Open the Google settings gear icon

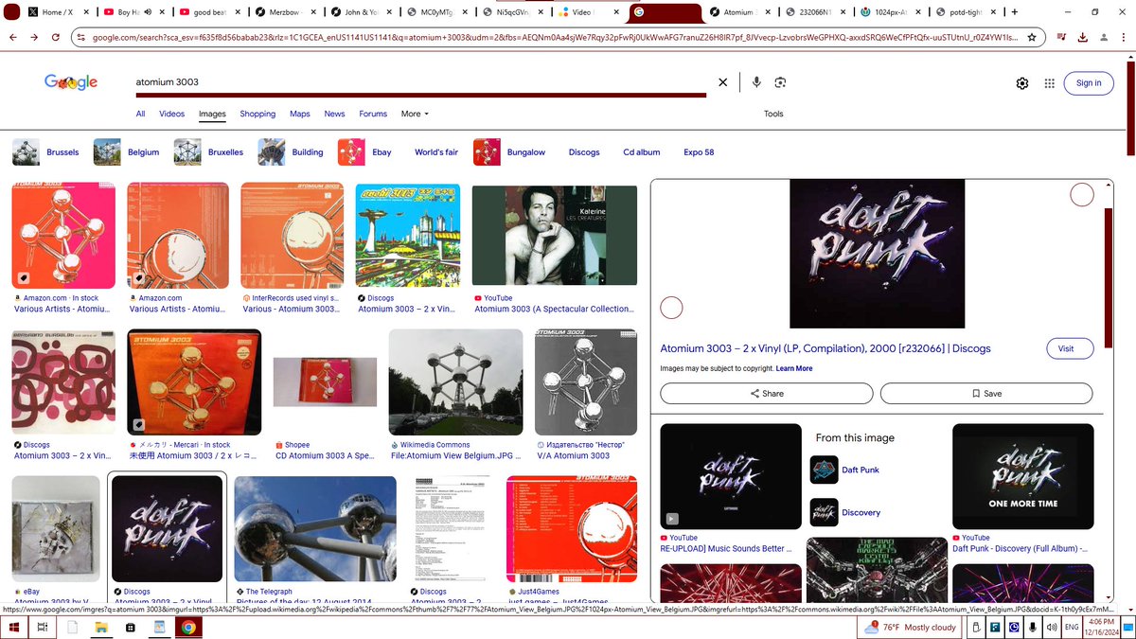point(1022,83)
